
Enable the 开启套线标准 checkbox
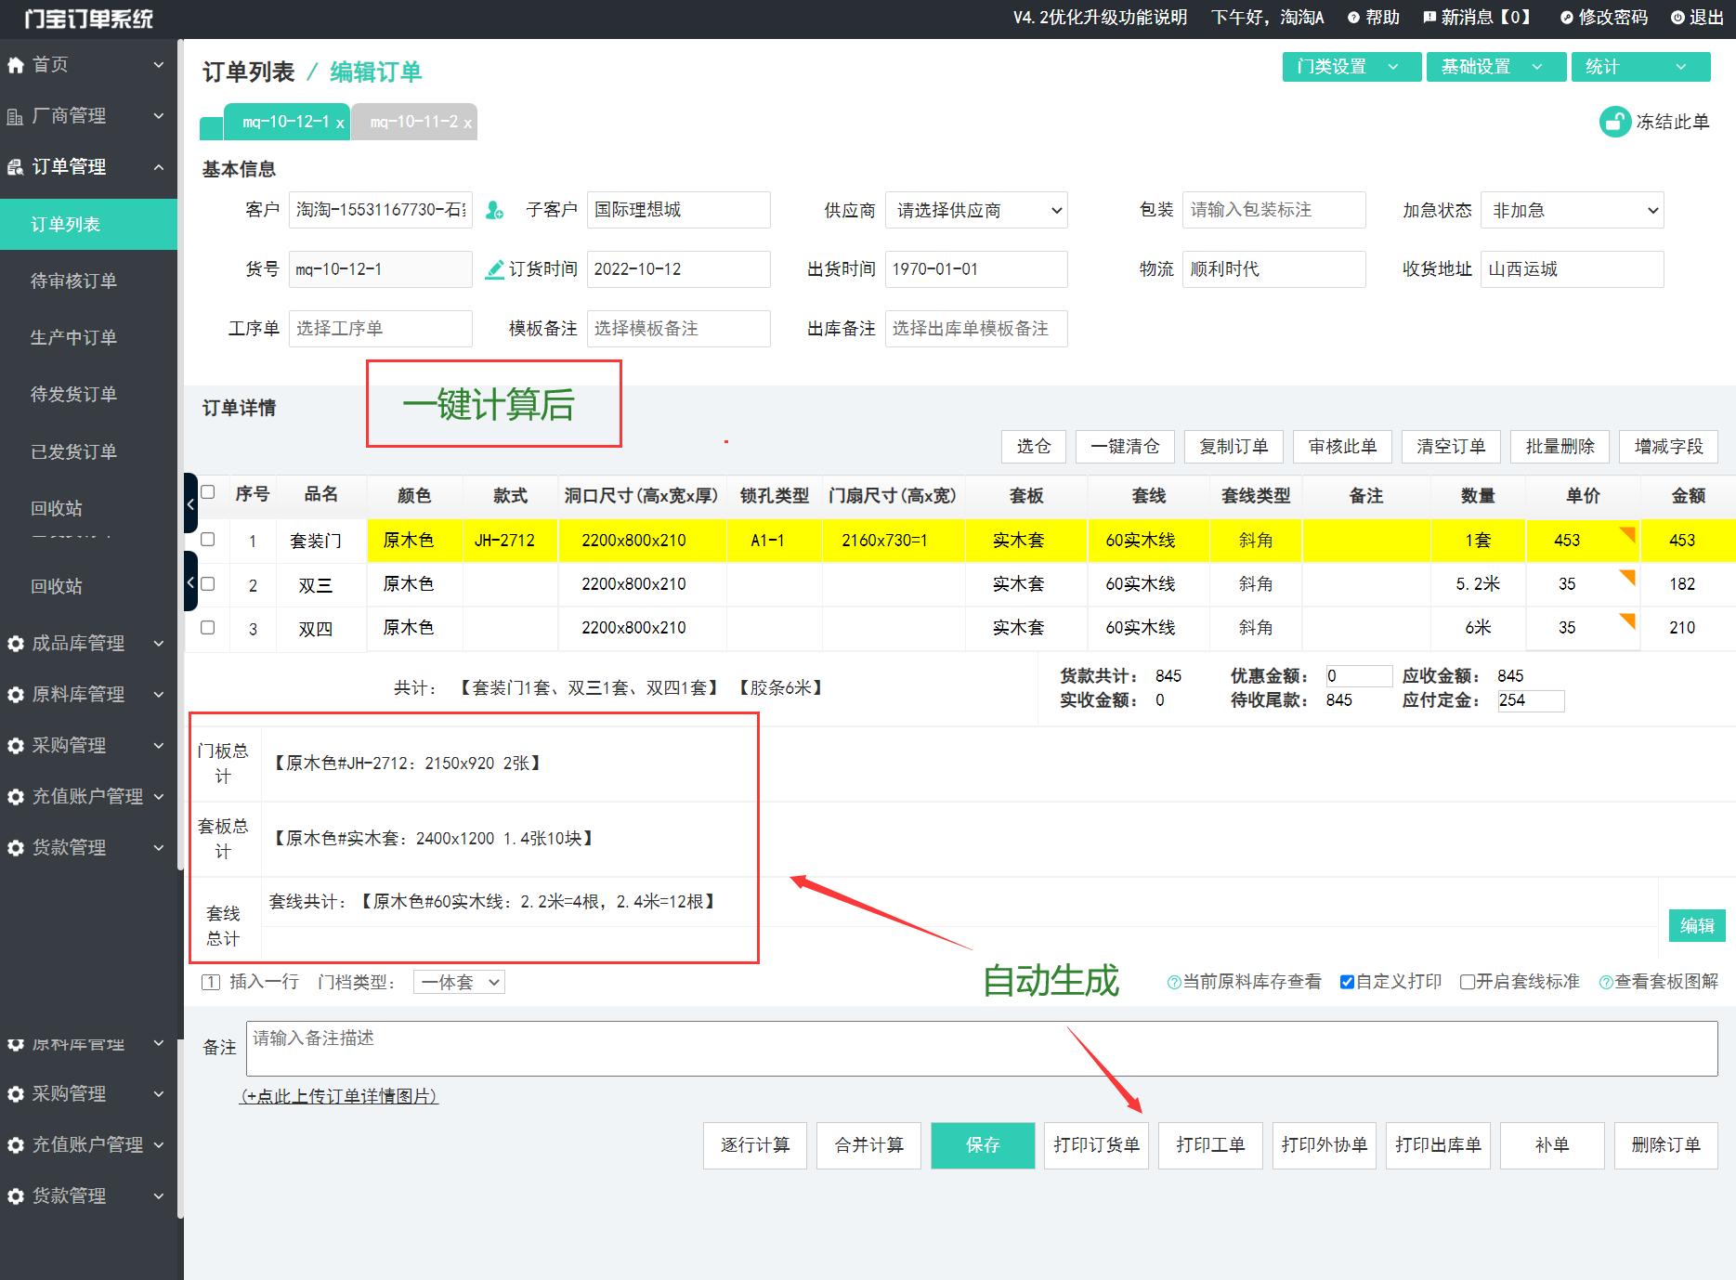click(1468, 982)
